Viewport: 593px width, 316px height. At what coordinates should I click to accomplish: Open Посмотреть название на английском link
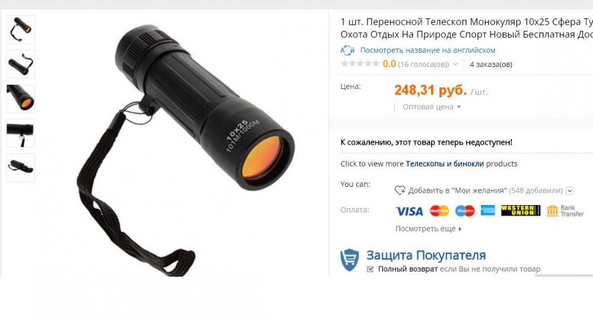click(x=428, y=50)
